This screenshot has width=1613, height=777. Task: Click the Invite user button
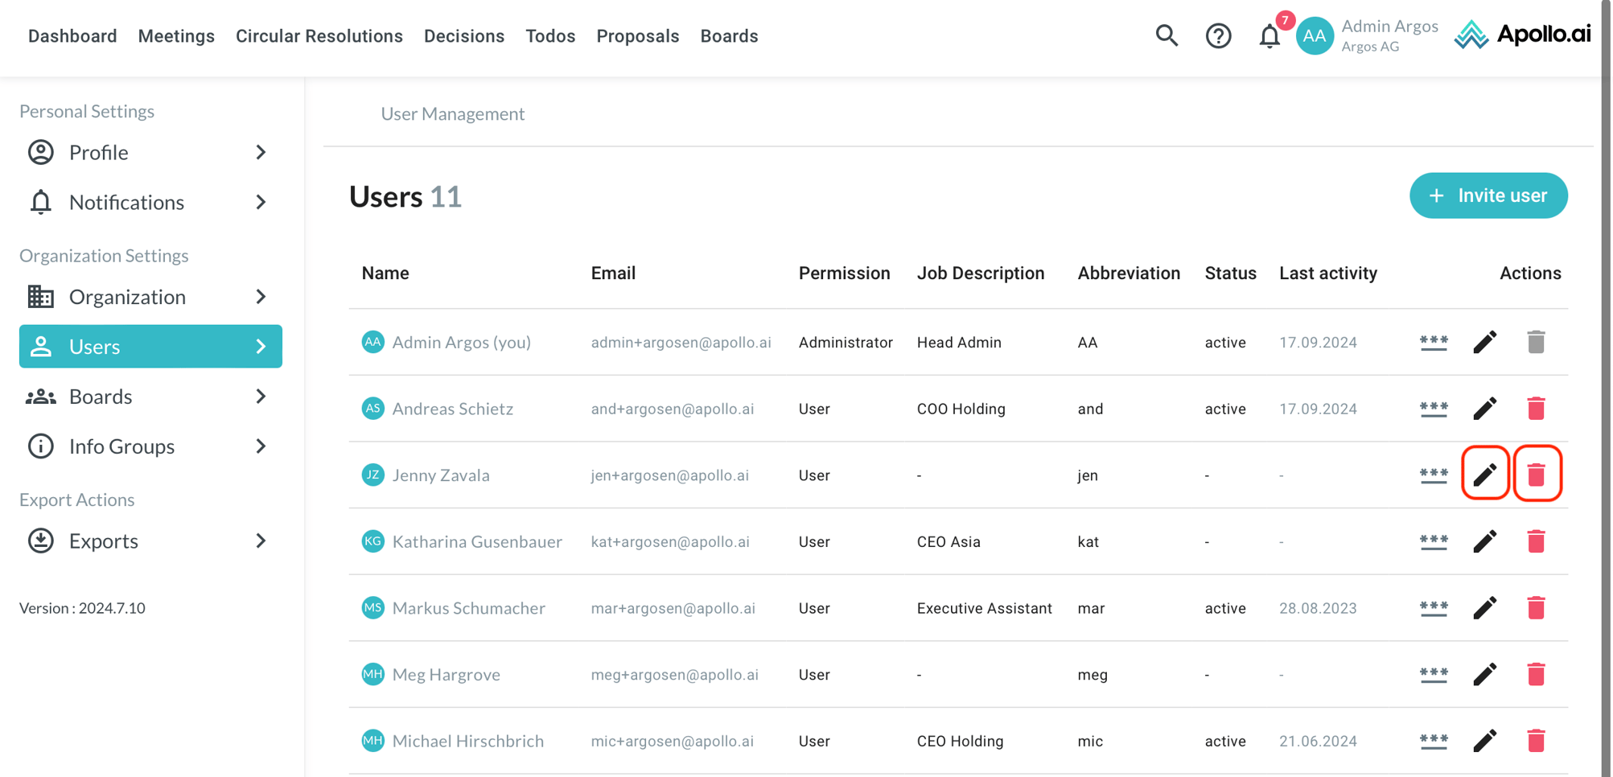click(1488, 195)
